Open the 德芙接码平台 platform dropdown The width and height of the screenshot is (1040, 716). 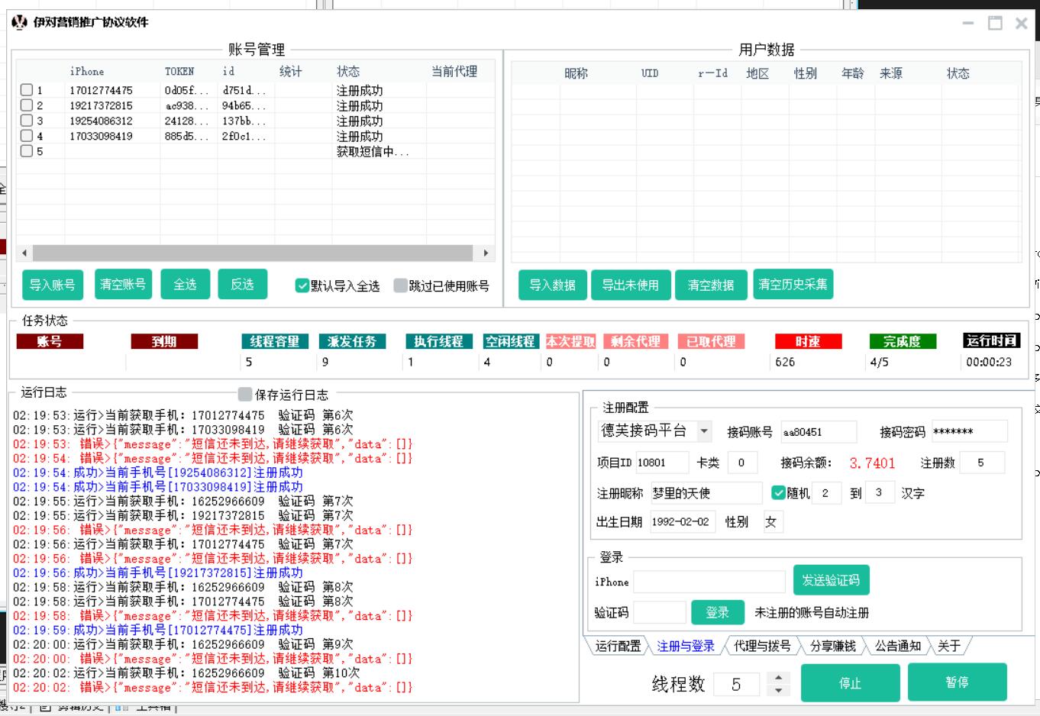pyautogui.click(x=704, y=431)
